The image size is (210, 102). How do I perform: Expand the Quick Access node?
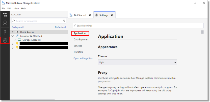pyautogui.click(x=13, y=32)
